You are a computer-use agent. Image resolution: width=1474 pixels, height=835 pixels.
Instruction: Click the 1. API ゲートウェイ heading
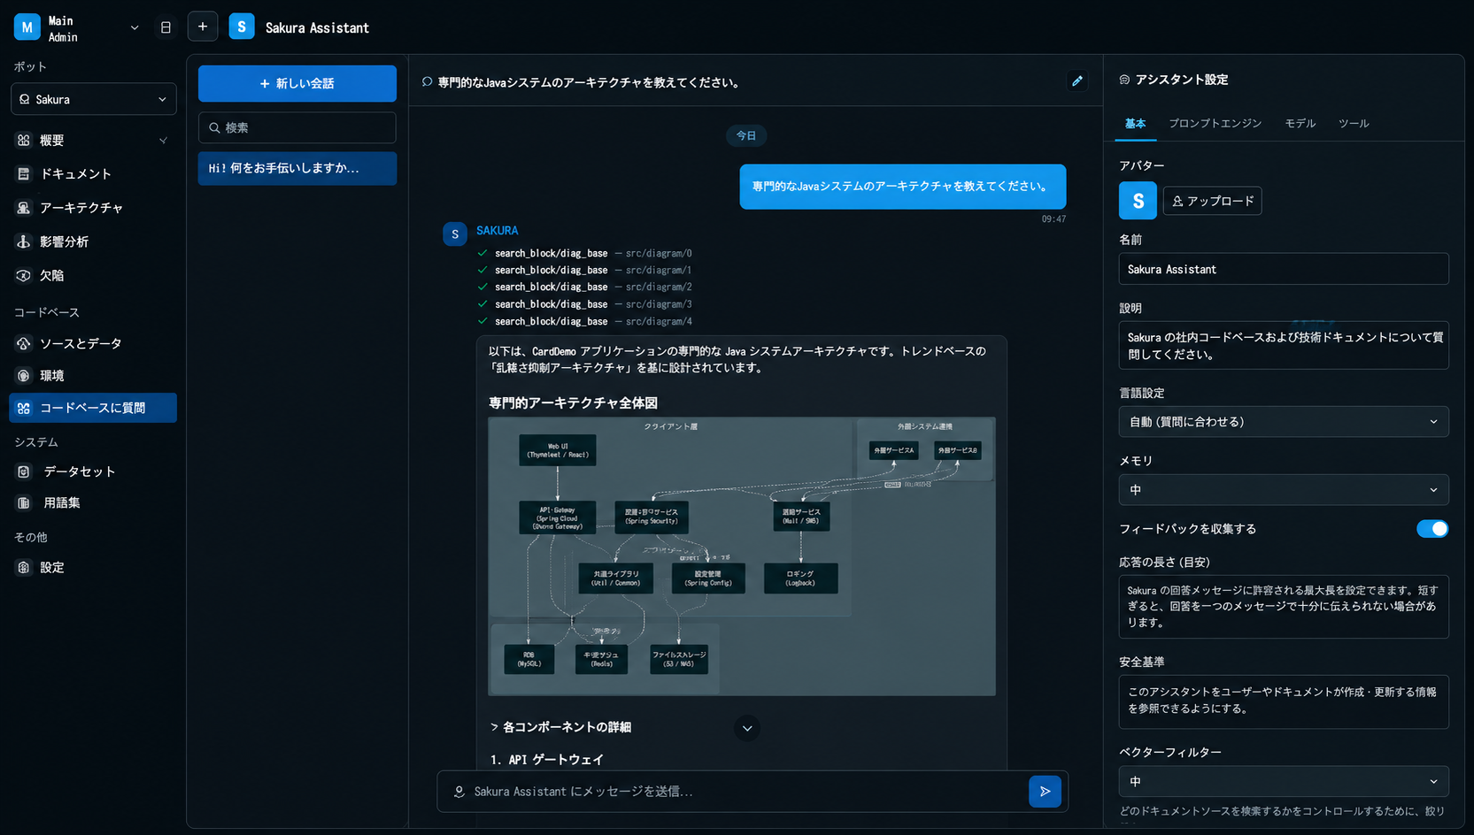547,760
